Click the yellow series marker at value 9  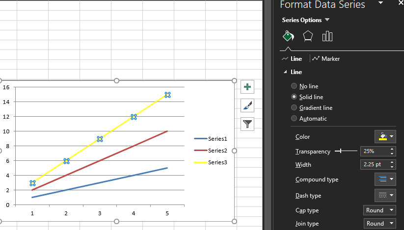point(100,139)
